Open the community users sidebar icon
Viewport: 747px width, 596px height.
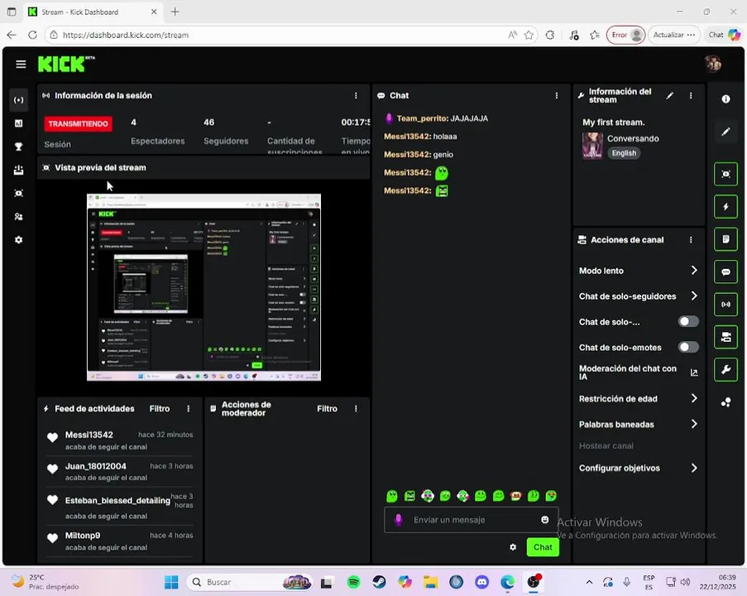coord(18,217)
